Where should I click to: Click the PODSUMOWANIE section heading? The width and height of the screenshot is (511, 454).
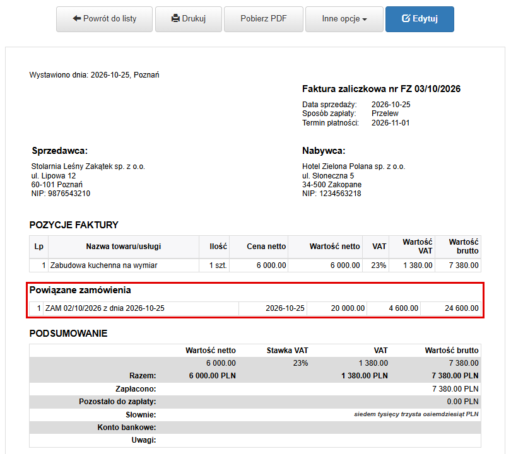(68, 334)
